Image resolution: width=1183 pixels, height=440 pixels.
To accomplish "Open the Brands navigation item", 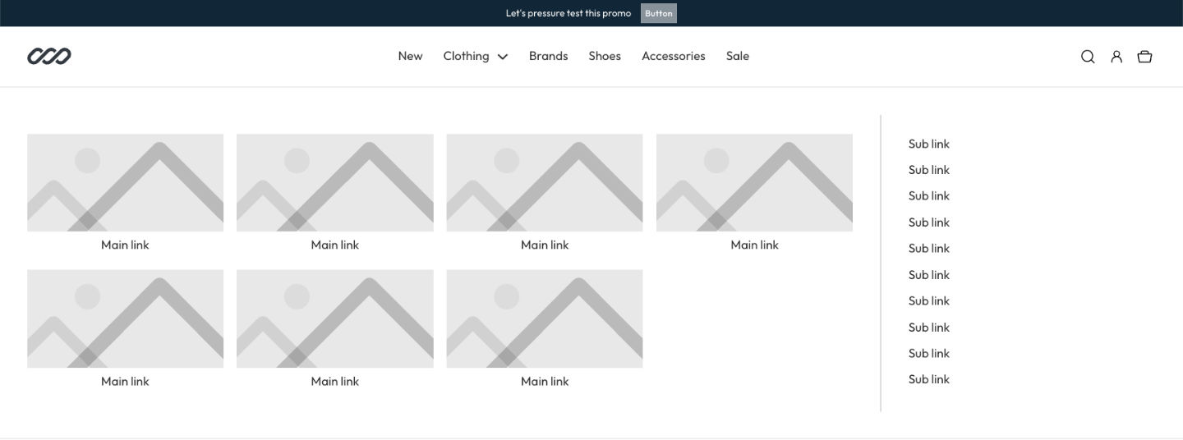I will pos(548,56).
